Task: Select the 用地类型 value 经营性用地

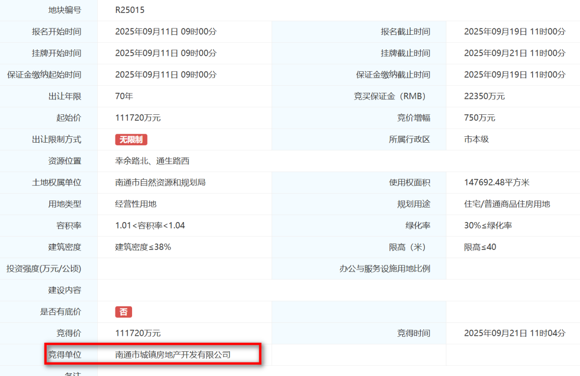Action: [135, 204]
